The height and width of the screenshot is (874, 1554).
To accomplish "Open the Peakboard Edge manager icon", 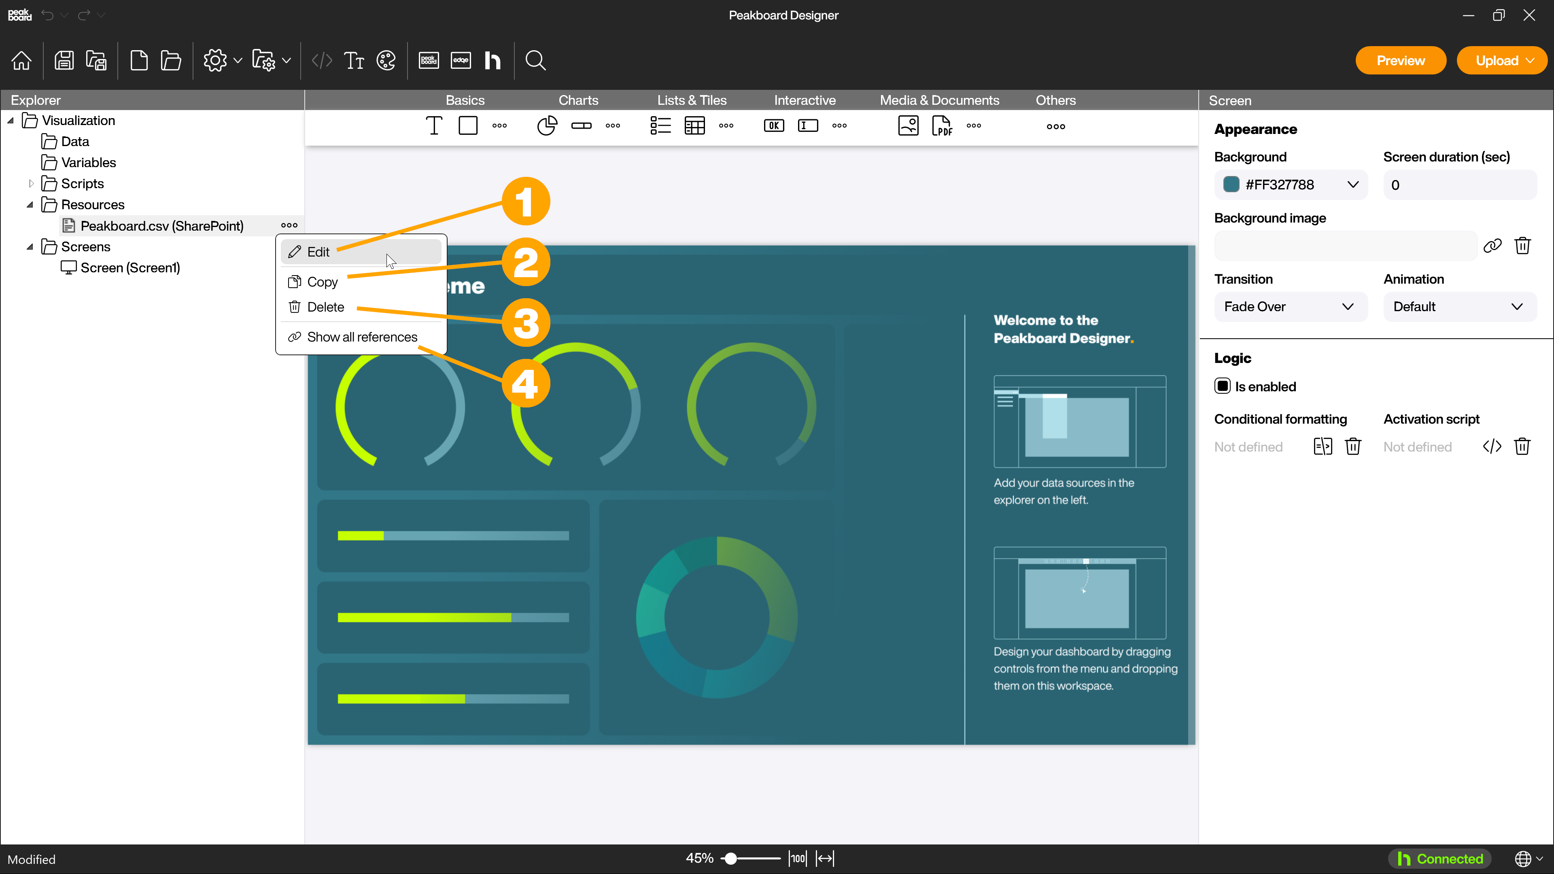I will [461, 60].
